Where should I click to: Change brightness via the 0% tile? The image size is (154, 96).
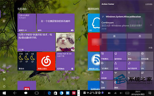pos(147,66)
